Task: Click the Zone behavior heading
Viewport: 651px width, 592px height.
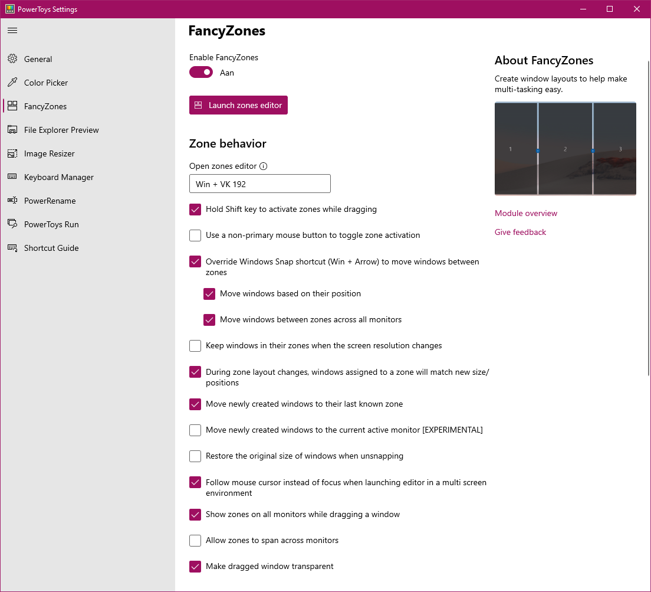Action: (x=228, y=144)
